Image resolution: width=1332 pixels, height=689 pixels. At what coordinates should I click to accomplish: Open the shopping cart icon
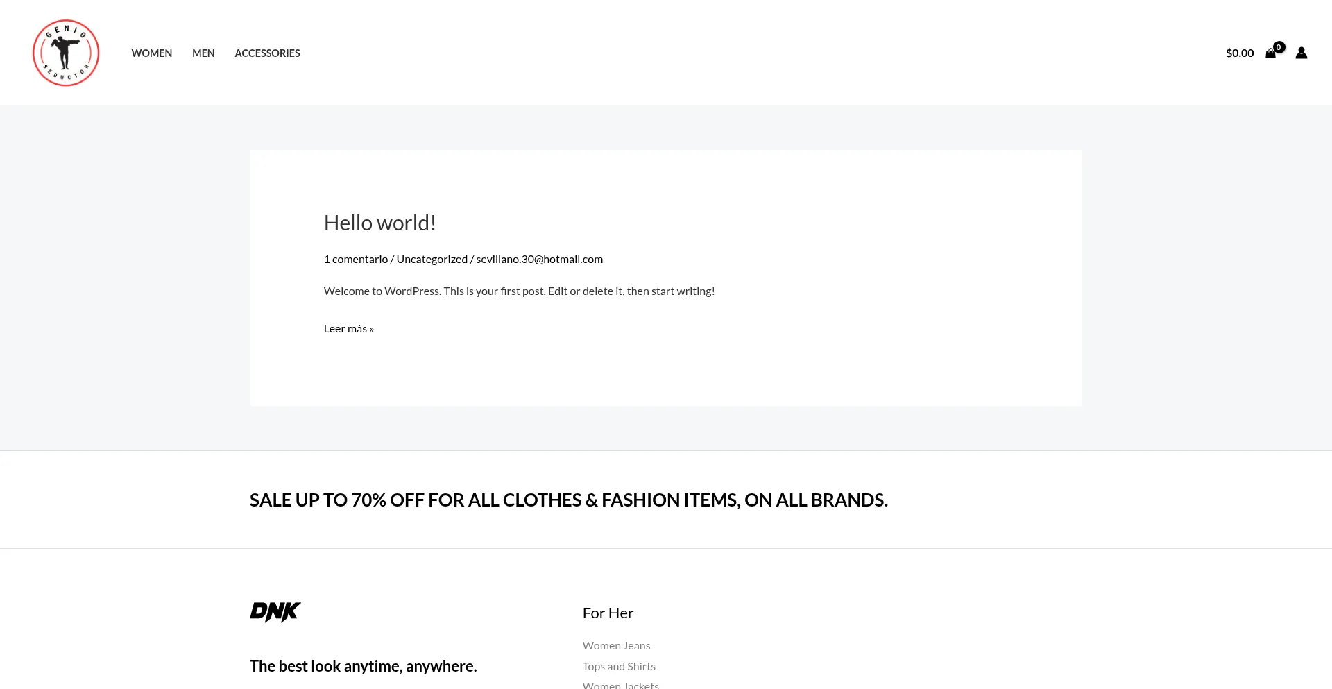(1272, 53)
